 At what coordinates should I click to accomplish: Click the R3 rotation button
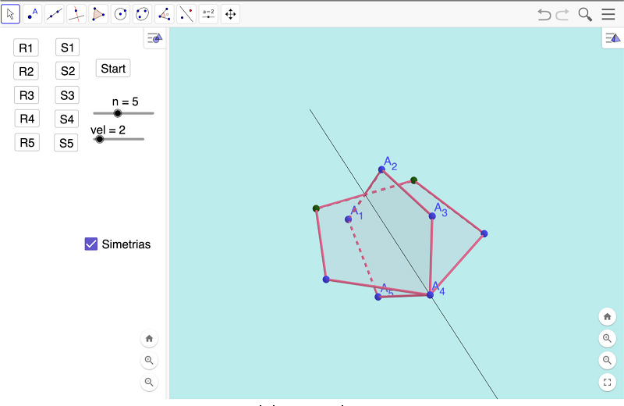pos(27,95)
